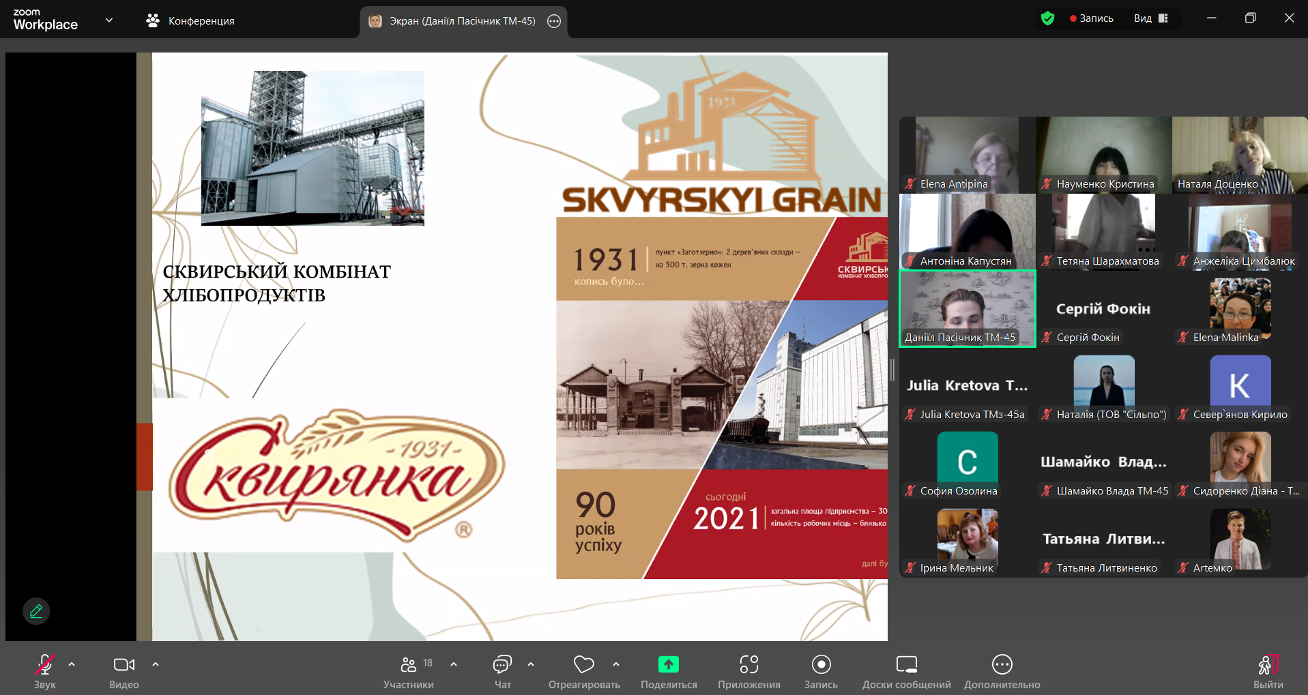Select Науменко Кристина's video tile
This screenshot has height=695, width=1308.
click(1103, 155)
